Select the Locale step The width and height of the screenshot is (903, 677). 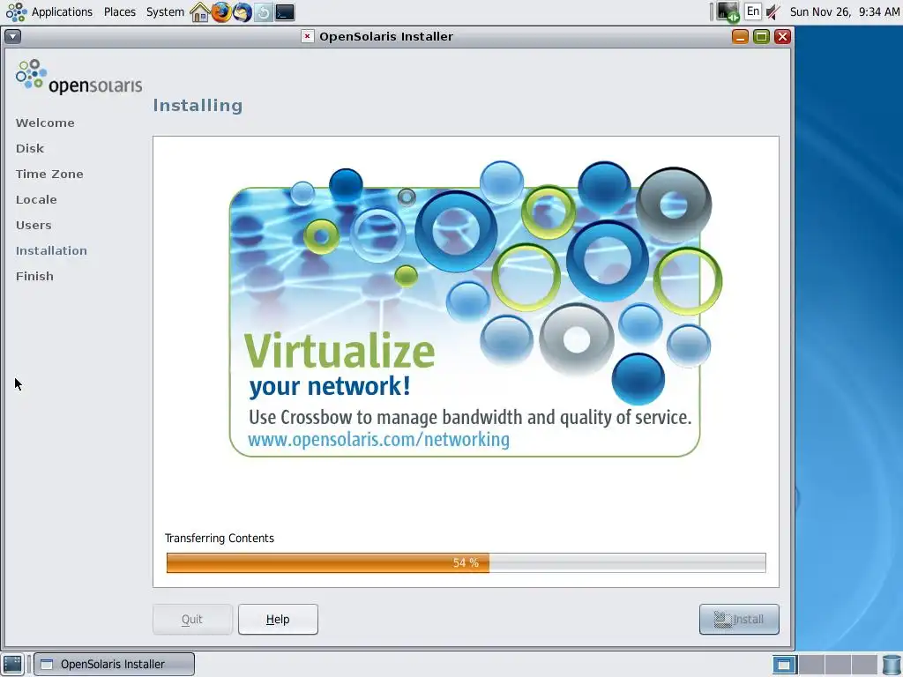click(x=36, y=200)
